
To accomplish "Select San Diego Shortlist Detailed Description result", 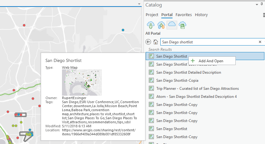I will coord(188,72).
